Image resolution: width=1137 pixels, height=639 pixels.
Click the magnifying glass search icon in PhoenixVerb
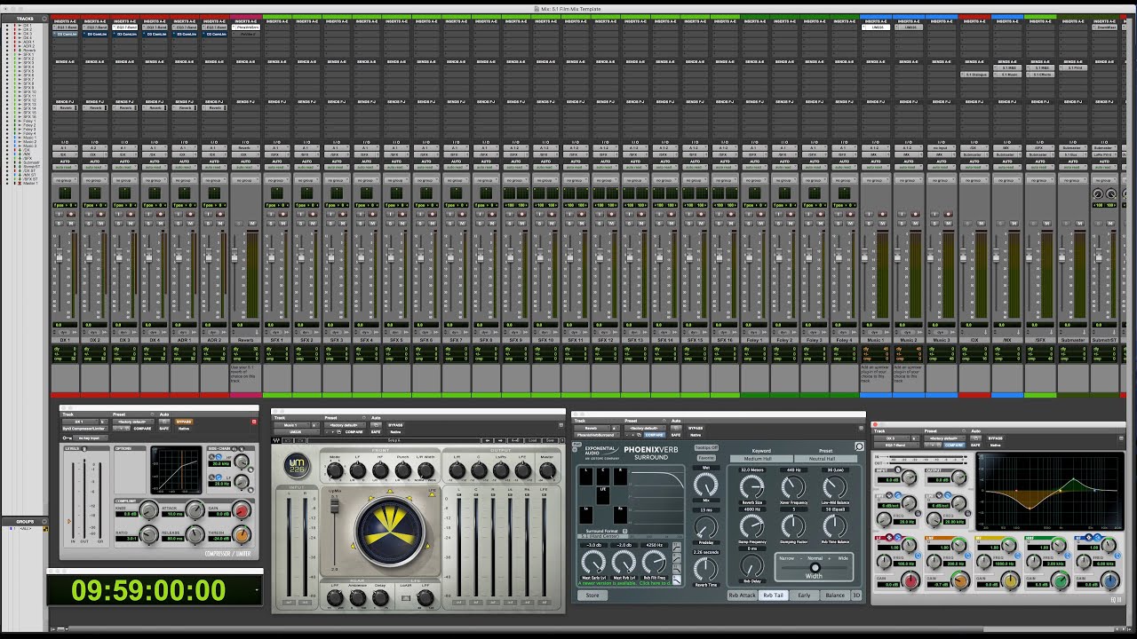[x=859, y=446]
